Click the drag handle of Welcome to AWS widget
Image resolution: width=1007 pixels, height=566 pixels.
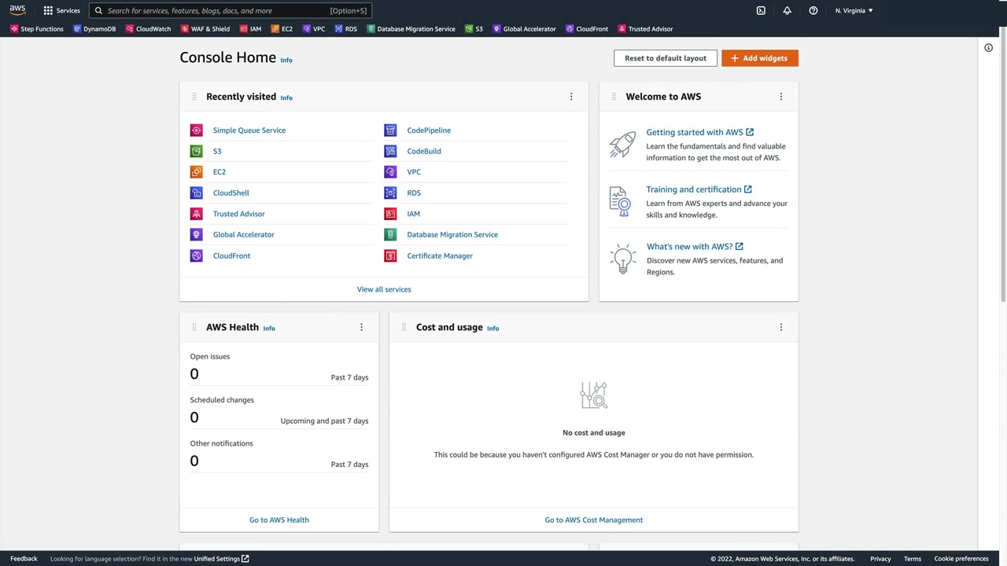(x=614, y=97)
